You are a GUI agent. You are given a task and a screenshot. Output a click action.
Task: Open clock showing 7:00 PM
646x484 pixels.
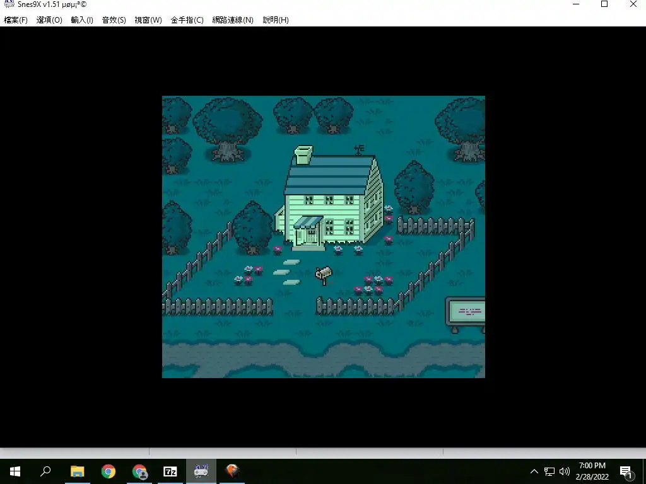pos(592,471)
